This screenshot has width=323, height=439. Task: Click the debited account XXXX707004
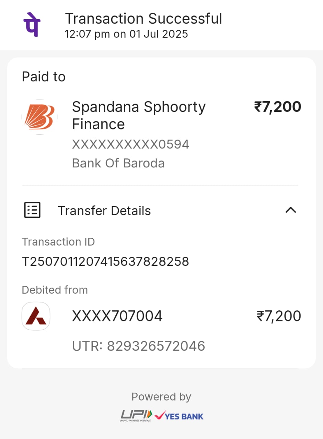tap(117, 316)
